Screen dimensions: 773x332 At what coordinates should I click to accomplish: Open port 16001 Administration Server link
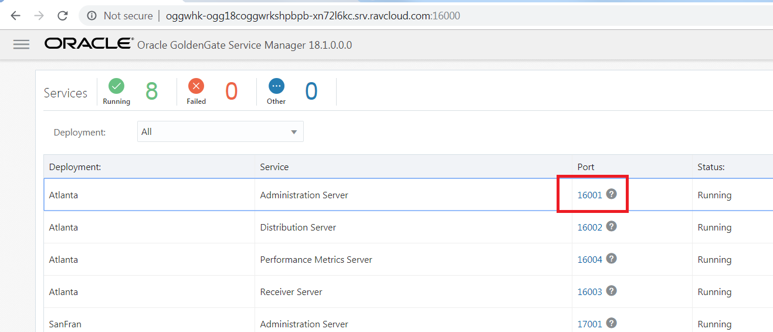pos(589,195)
